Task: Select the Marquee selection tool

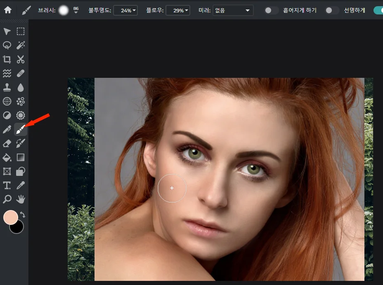Action: [21, 31]
